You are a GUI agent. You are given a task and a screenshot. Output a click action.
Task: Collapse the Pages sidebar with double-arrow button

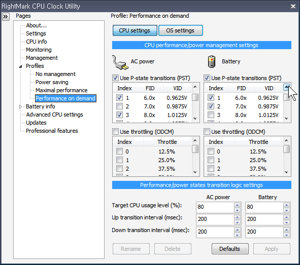coord(6,17)
